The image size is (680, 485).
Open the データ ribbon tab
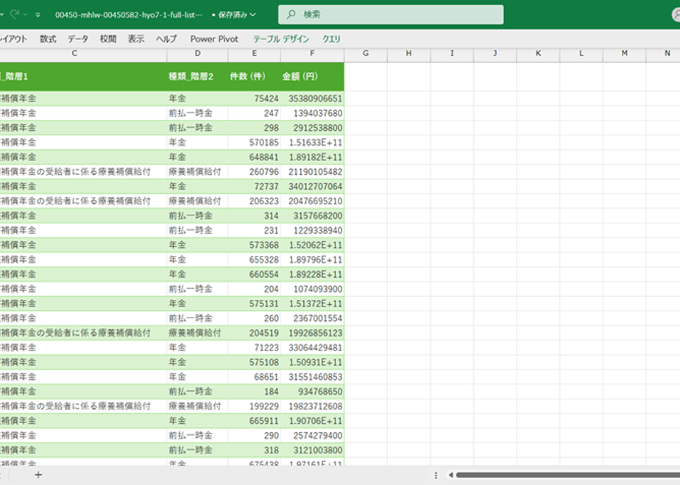[x=78, y=39]
